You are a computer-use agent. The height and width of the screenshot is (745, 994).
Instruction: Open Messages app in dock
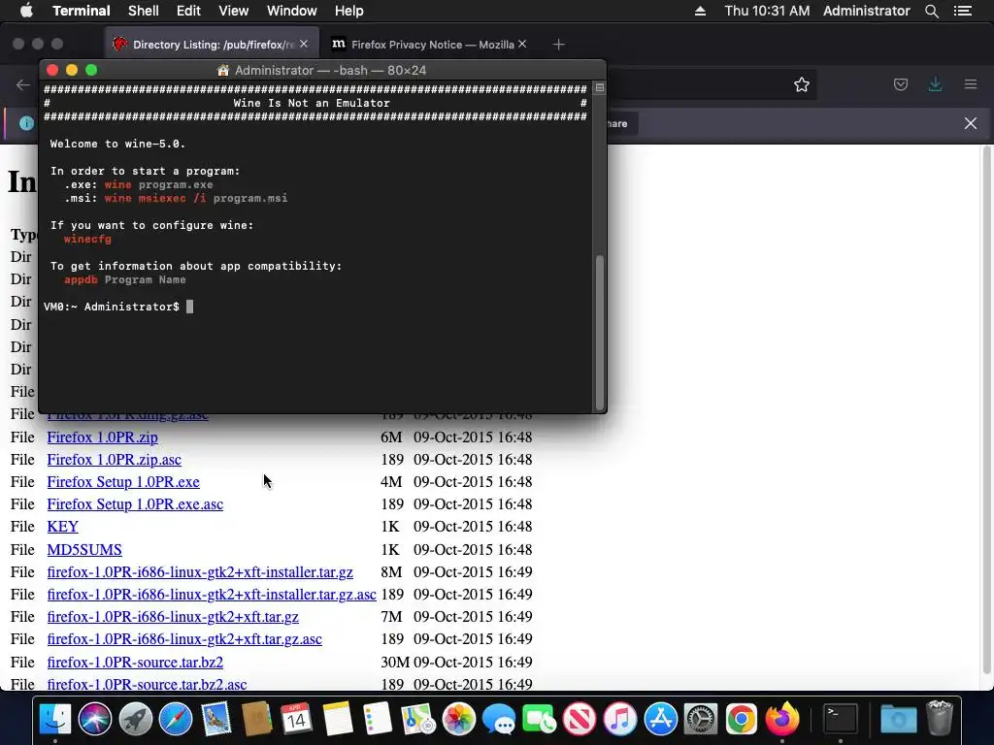pos(499,719)
